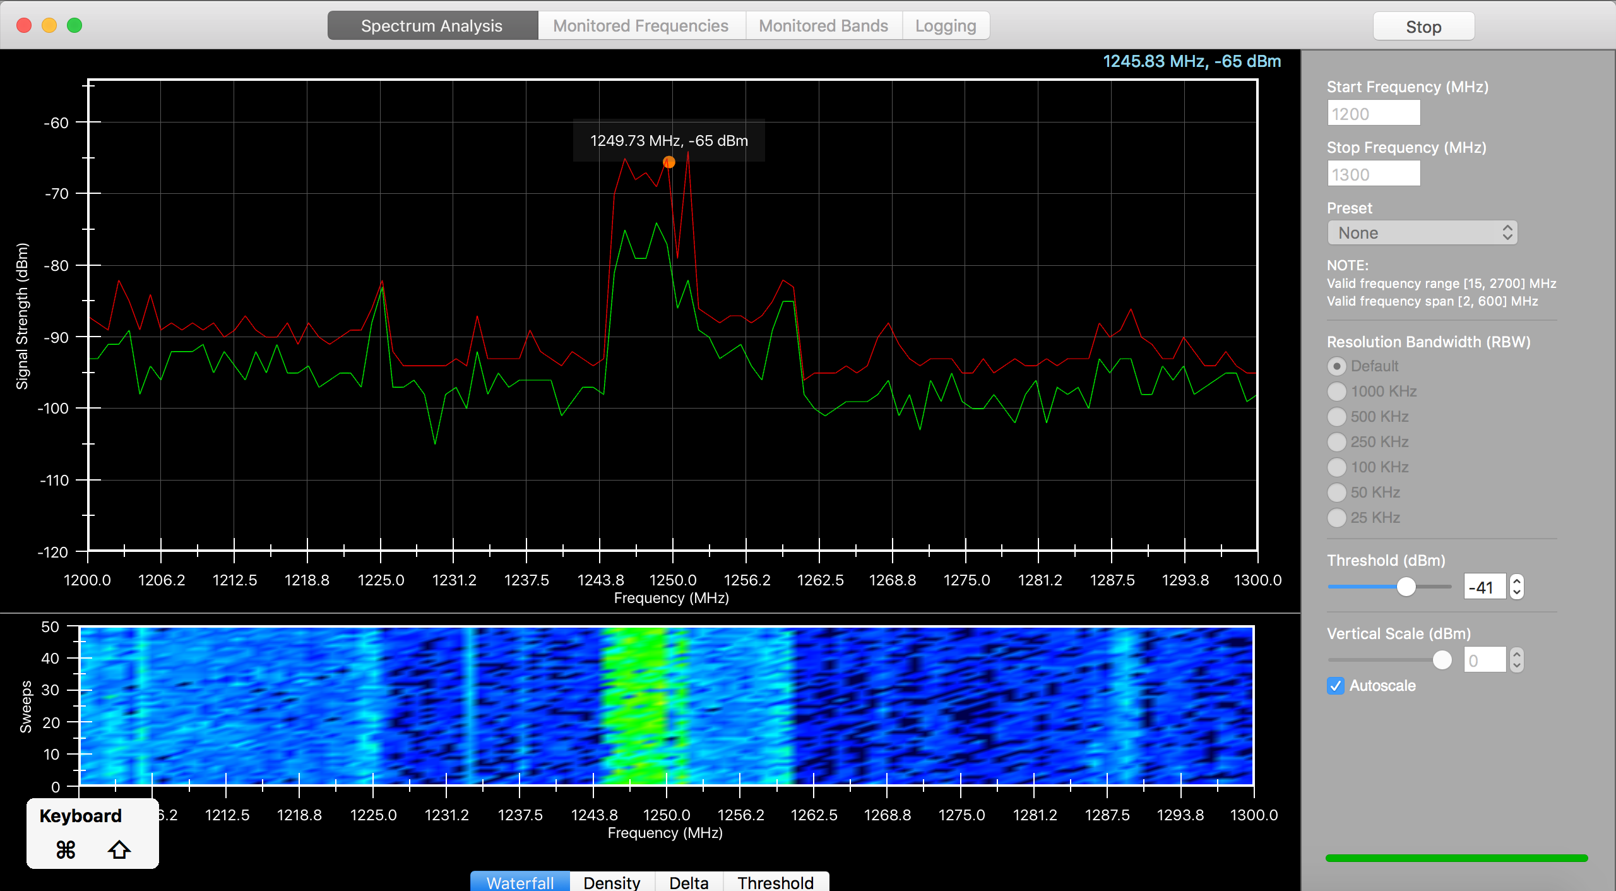This screenshot has height=891, width=1616.
Task: Select the Waterfall view tab
Action: (520, 882)
